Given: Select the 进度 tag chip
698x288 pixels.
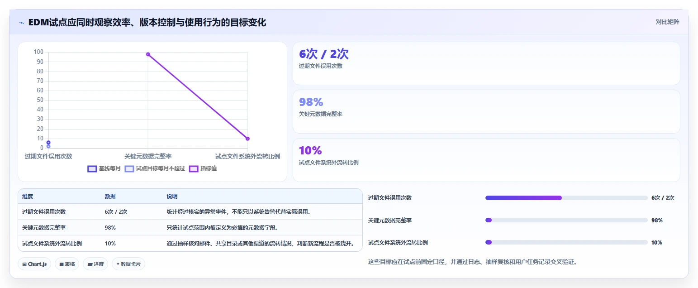Looking at the screenshot, I should pyautogui.click(x=95, y=264).
